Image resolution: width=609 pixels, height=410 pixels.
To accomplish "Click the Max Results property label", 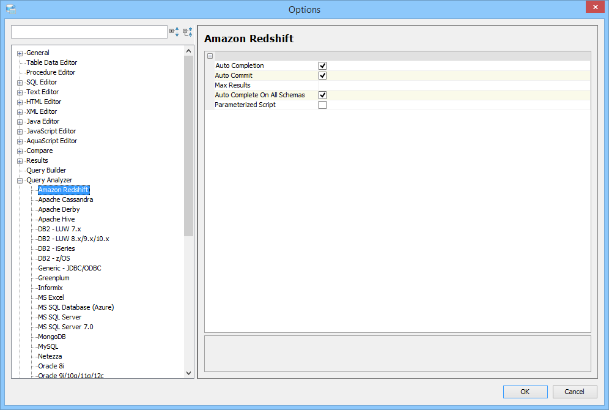I will [x=232, y=85].
